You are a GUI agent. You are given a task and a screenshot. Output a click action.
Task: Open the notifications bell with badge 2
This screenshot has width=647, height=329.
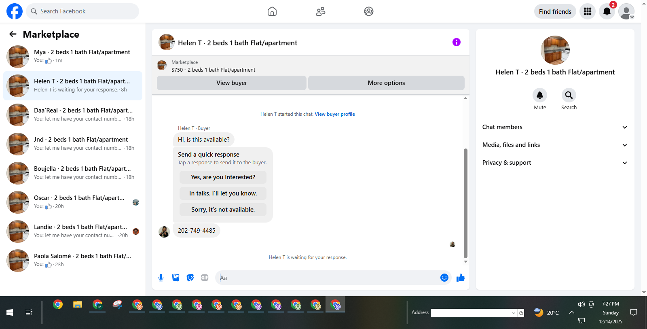click(607, 11)
